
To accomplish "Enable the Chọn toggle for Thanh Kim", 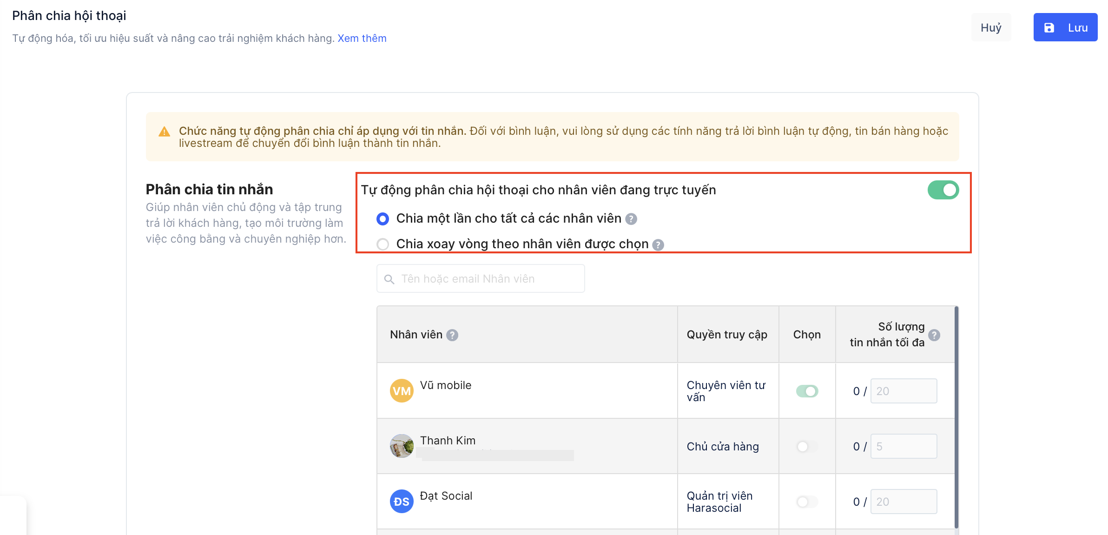I will point(807,446).
